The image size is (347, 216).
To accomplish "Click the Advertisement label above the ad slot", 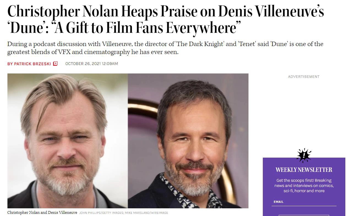I will click(304, 77).
